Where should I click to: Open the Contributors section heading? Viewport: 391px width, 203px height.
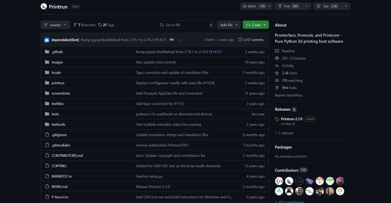[286, 170]
